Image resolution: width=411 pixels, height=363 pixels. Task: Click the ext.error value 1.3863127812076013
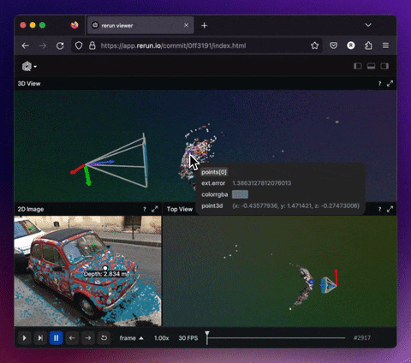[x=262, y=183]
